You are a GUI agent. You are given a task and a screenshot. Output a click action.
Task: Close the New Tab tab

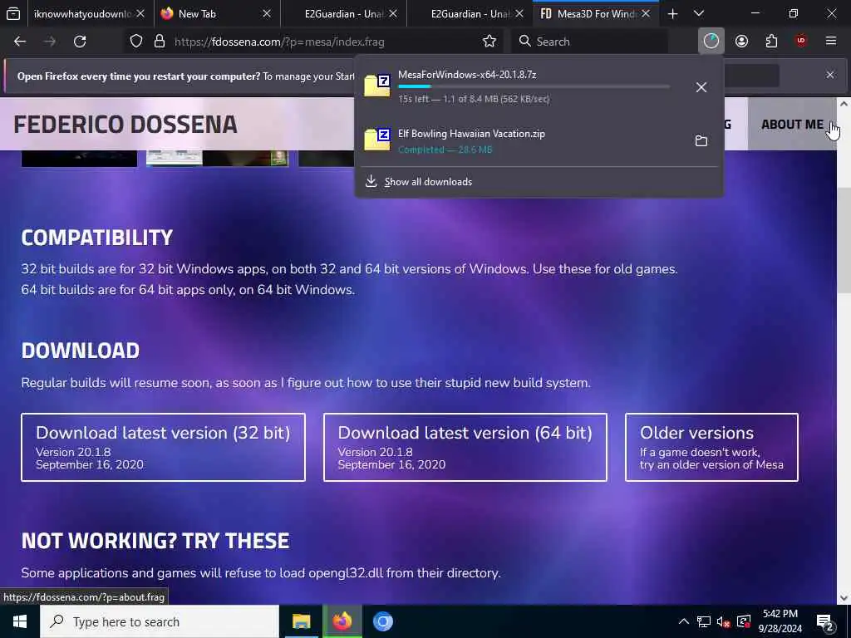click(267, 14)
